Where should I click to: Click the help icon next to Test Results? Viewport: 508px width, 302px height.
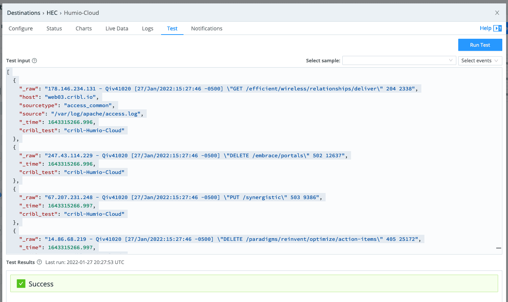39,262
